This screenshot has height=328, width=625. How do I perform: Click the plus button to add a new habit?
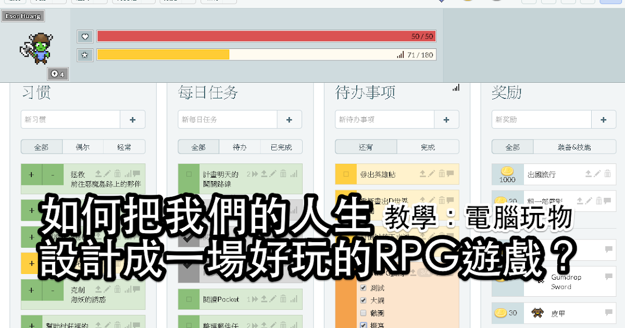click(132, 119)
